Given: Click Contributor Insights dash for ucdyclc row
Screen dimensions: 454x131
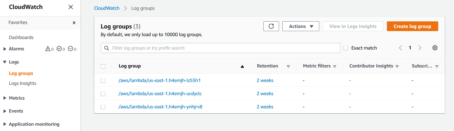Looking at the screenshot, I should (x=350, y=94).
